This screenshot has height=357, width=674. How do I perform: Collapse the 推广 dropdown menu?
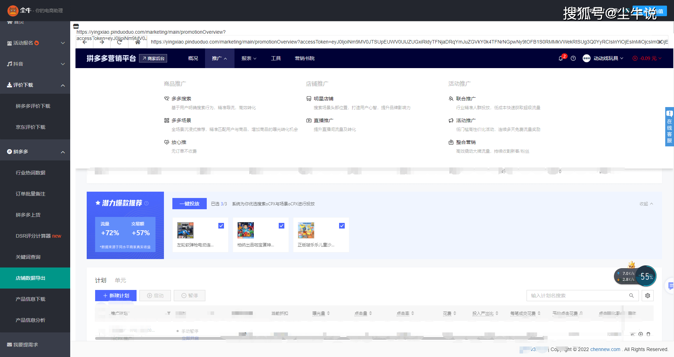click(219, 58)
